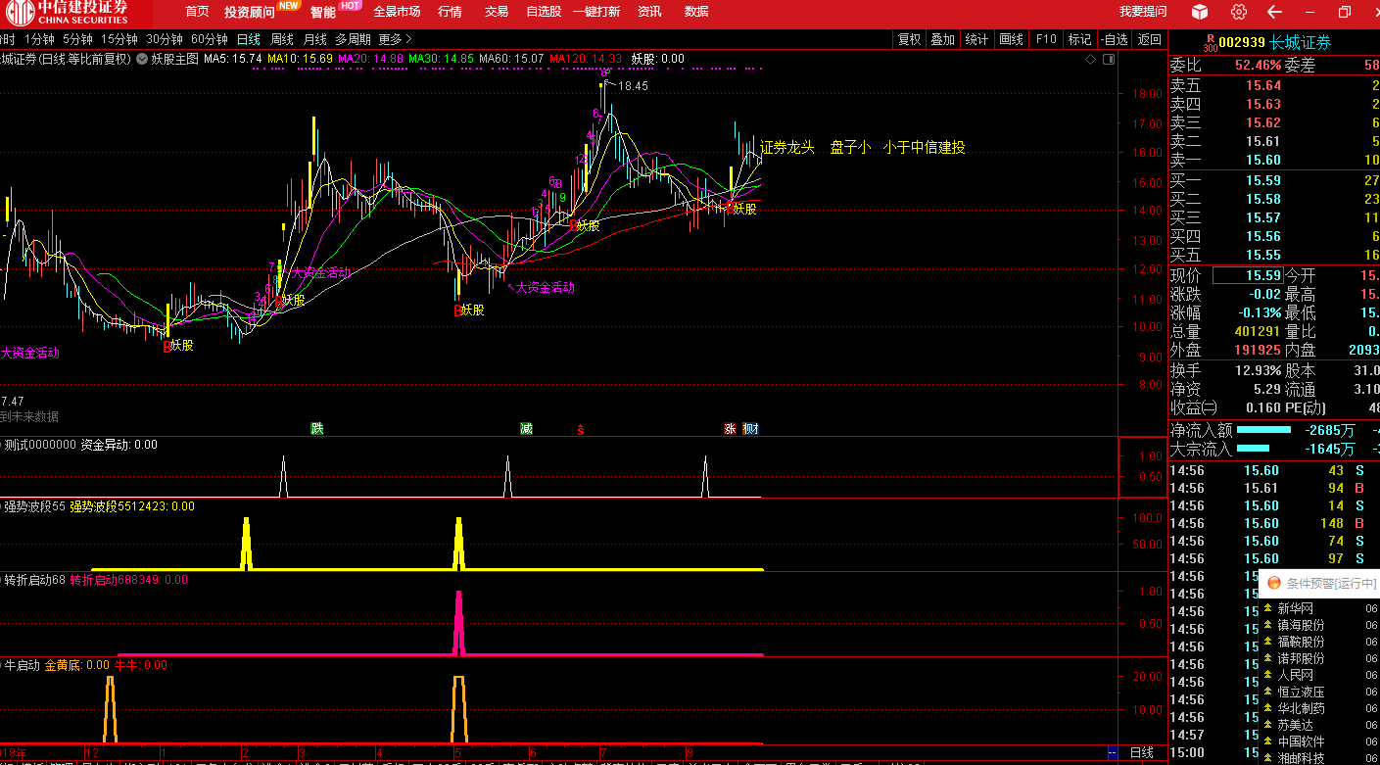Image resolution: width=1380 pixels, height=765 pixels.
Task: Select the 日线 daily tab
Action: click(249, 40)
